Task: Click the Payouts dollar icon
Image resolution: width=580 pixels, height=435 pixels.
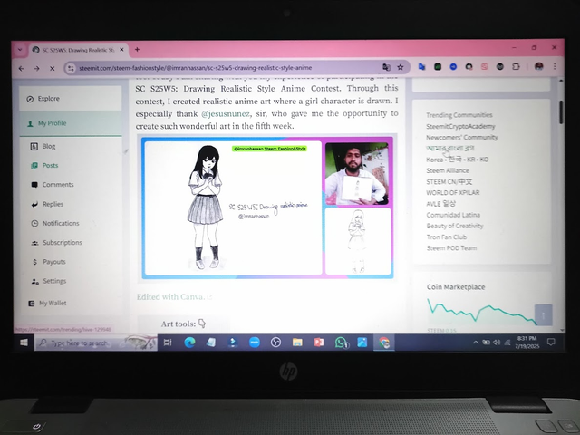Action: (34, 262)
